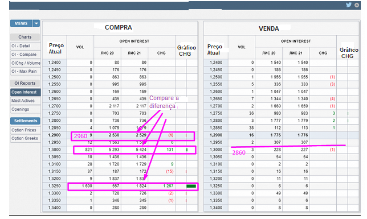Click change value 131 in COMPRA table
This screenshot has width=367, height=219.
pos(170,150)
